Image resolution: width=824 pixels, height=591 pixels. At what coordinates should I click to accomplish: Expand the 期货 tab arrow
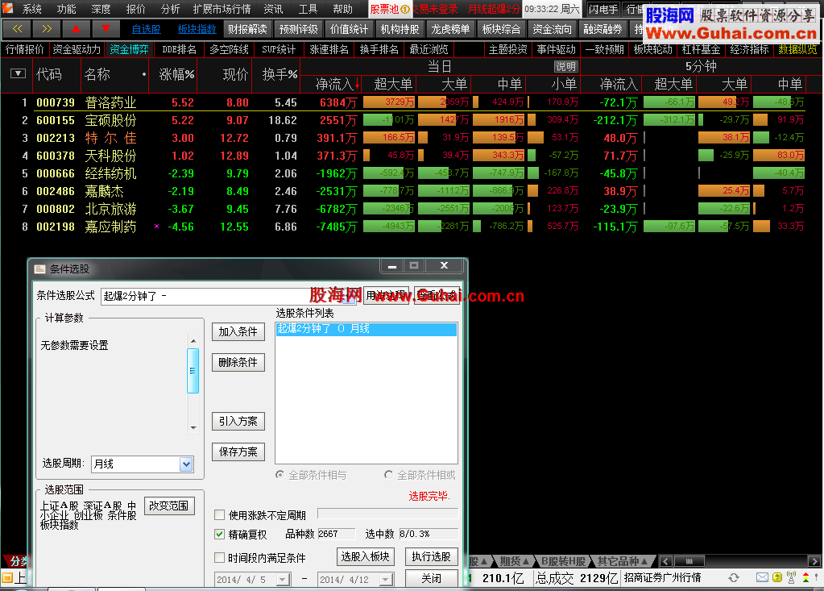click(x=525, y=561)
